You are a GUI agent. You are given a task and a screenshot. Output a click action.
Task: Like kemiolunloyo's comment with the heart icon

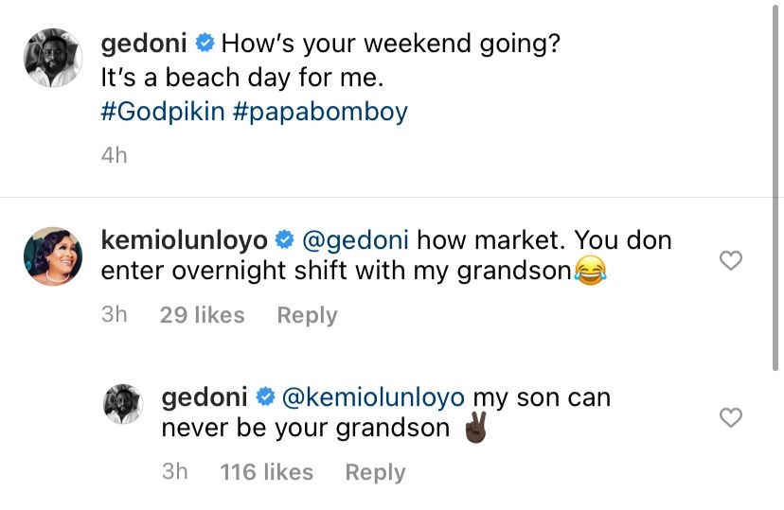(x=731, y=260)
